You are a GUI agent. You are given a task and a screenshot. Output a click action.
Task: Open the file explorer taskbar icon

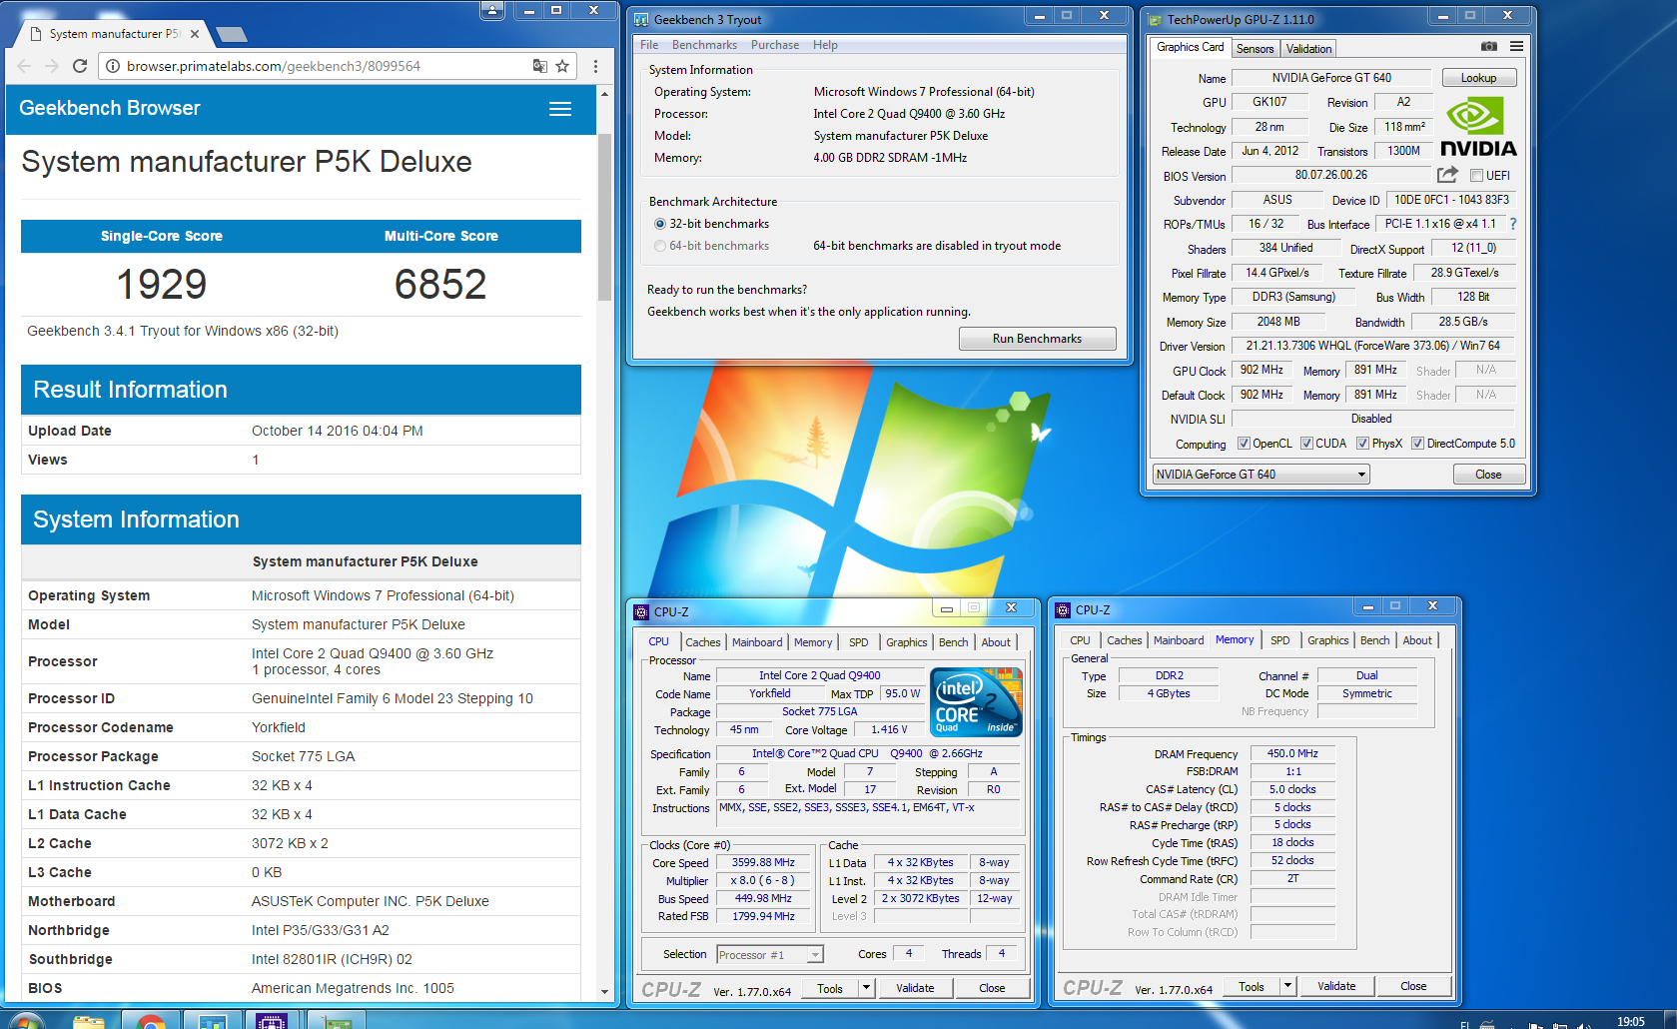(x=89, y=1020)
